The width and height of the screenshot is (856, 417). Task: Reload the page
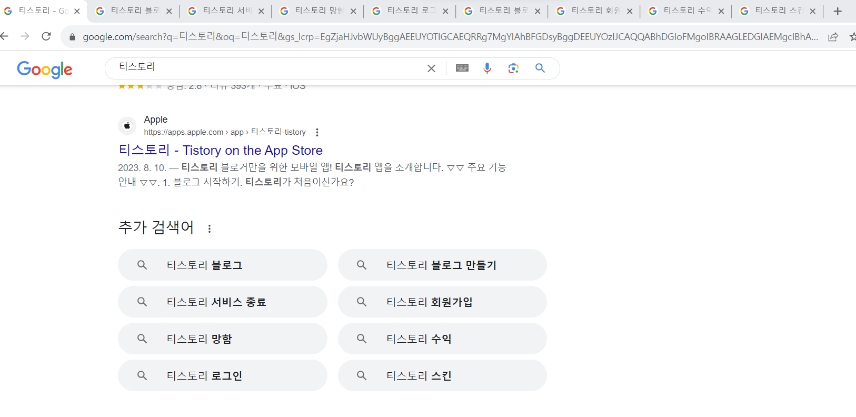pos(46,36)
